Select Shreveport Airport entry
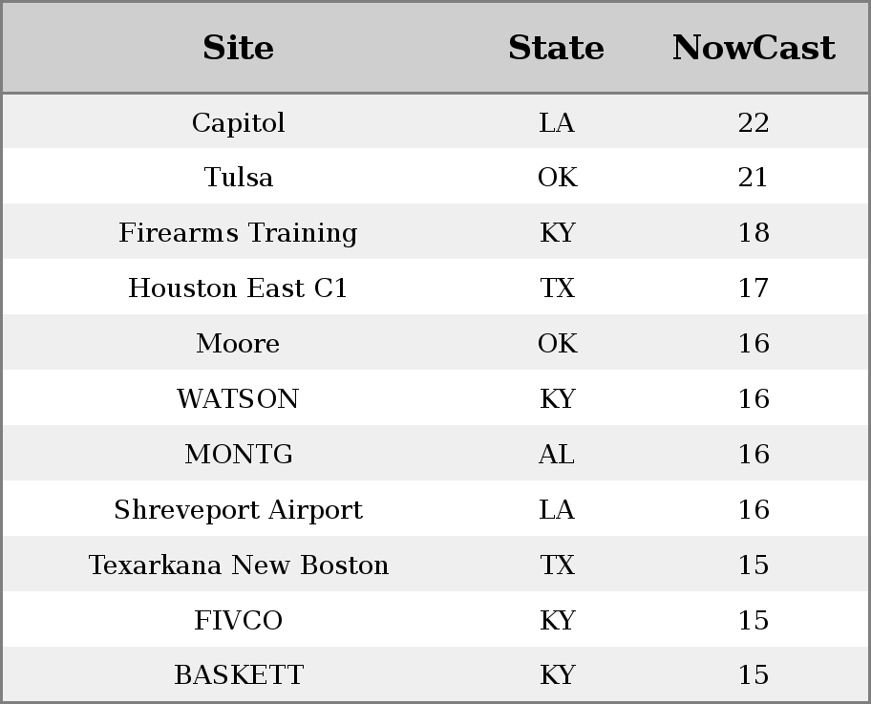Screen dimensions: 871x704 (x=239, y=509)
